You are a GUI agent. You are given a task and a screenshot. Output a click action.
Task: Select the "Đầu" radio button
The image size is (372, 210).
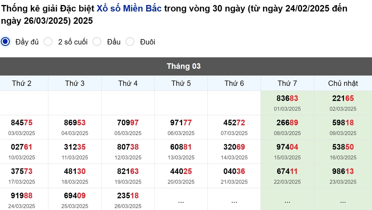97,41
